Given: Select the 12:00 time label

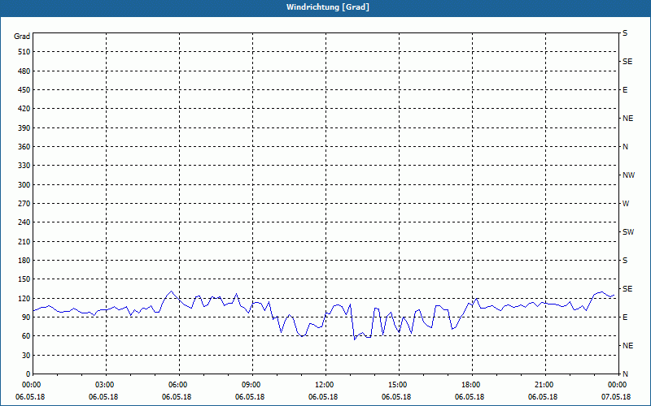Looking at the screenshot, I should (323, 385).
